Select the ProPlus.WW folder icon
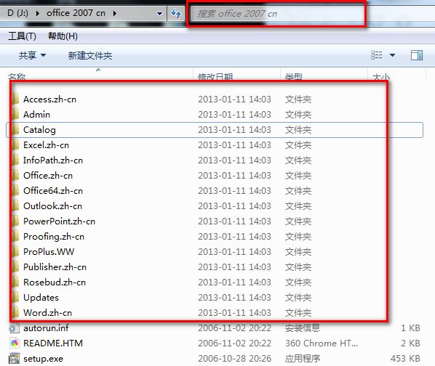Screen dimensions: 435x366 point(15,252)
